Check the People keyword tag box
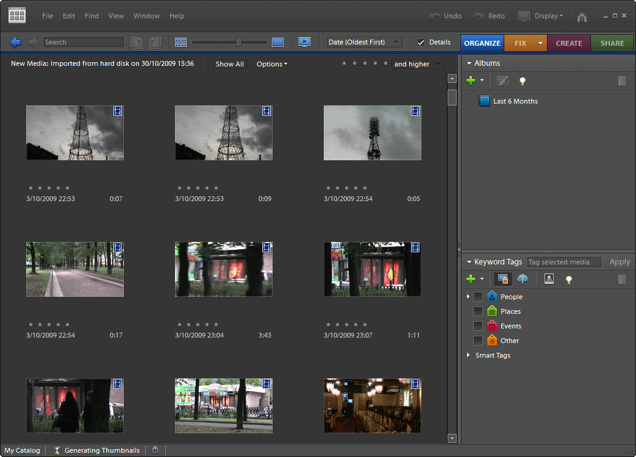 (x=478, y=297)
